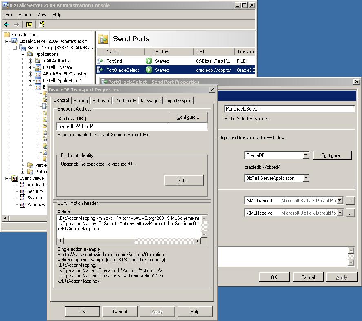
Task: Click the ABankFirmFileTransfer application icon
Action: point(38,74)
